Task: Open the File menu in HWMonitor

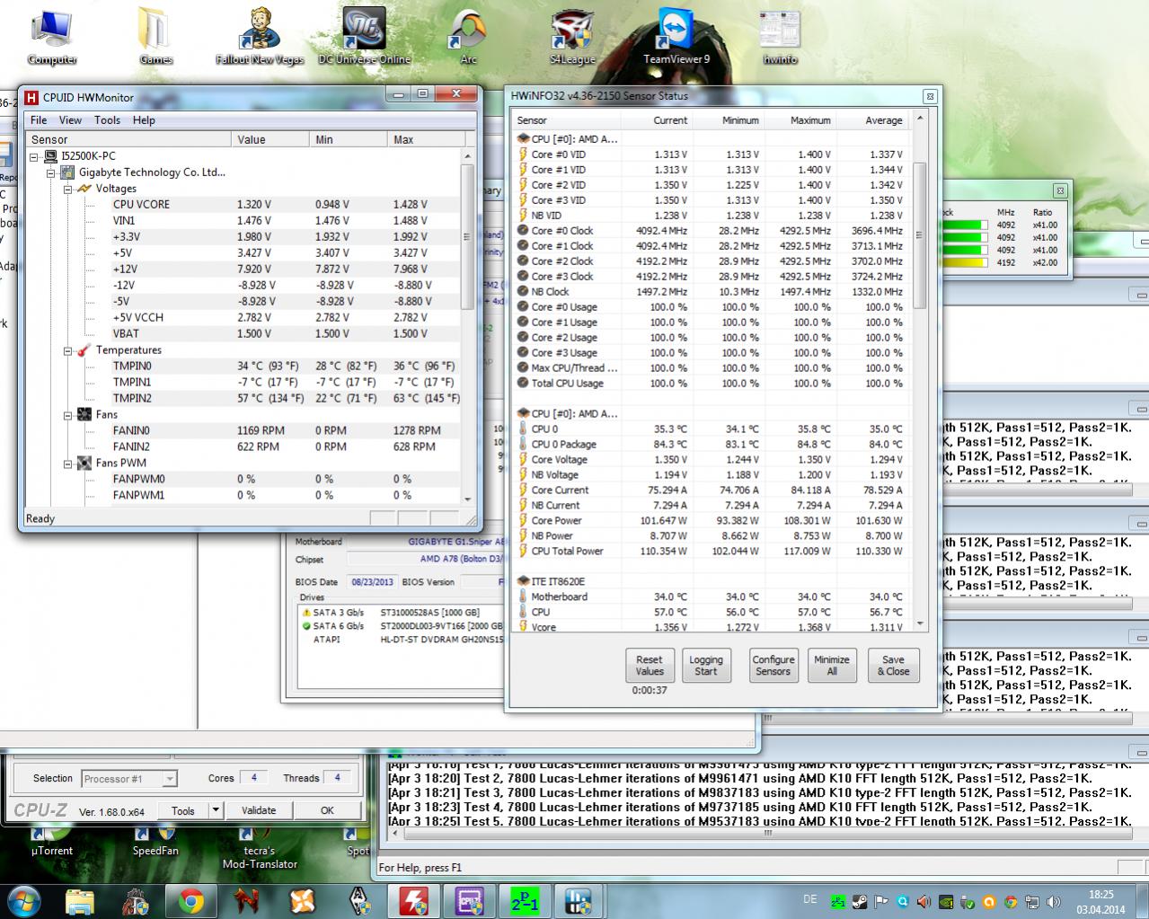Action: click(39, 119)
